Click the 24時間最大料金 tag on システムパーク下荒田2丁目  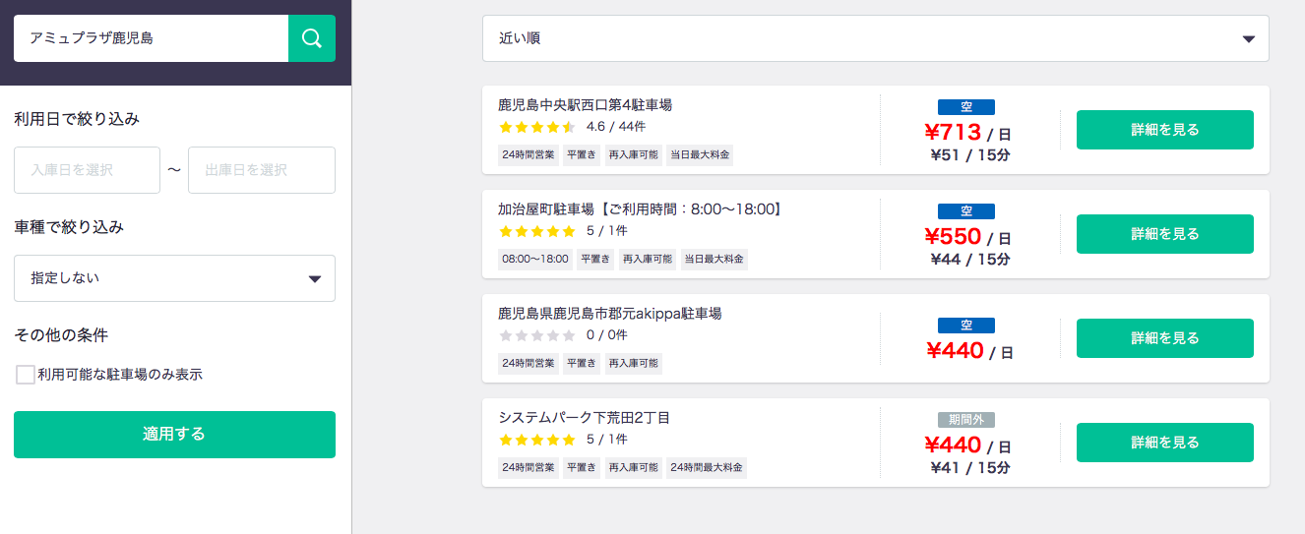706,467
